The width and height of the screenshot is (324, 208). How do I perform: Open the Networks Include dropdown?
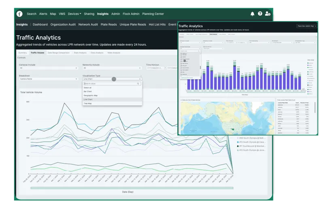[x=112, y=68]
